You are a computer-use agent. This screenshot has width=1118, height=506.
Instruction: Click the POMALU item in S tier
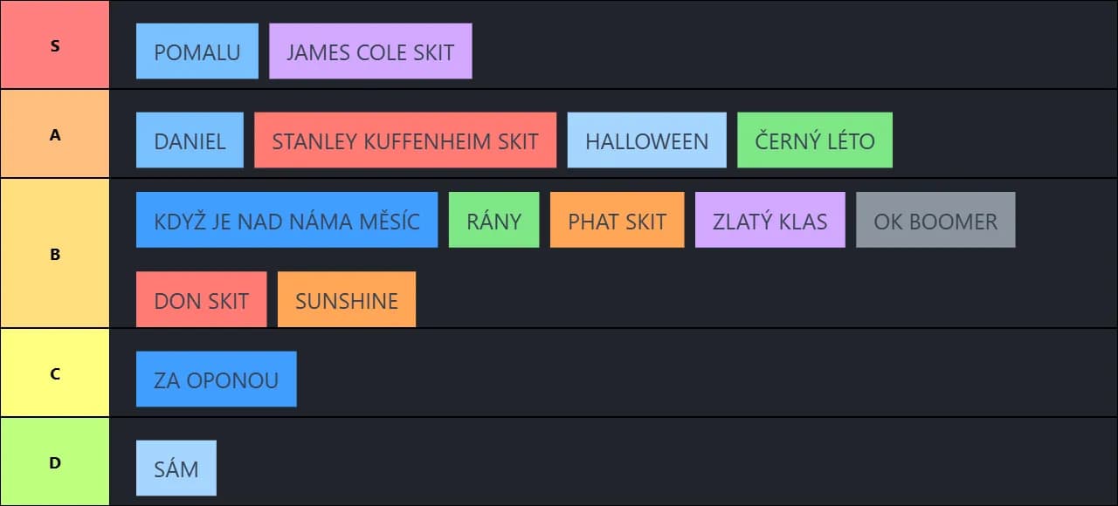point(197,51)
